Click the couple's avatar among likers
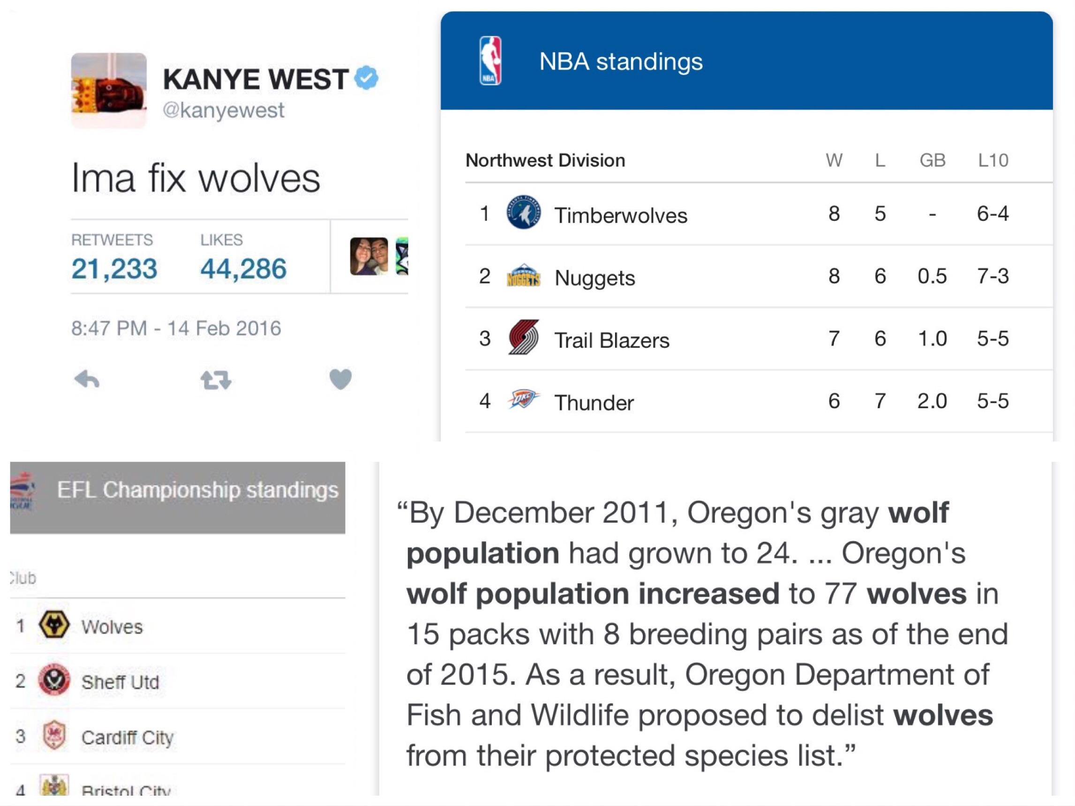 [x=369, y=256]
